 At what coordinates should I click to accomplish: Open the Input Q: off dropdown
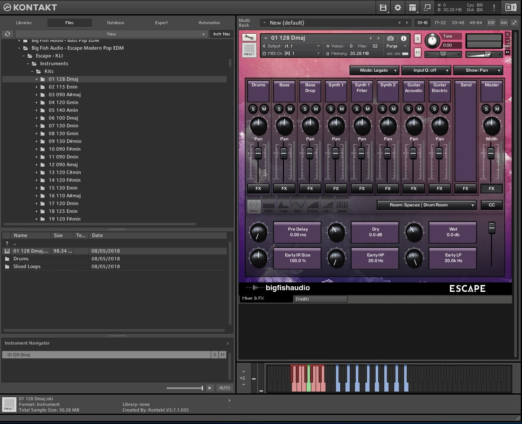coord(426,70)
